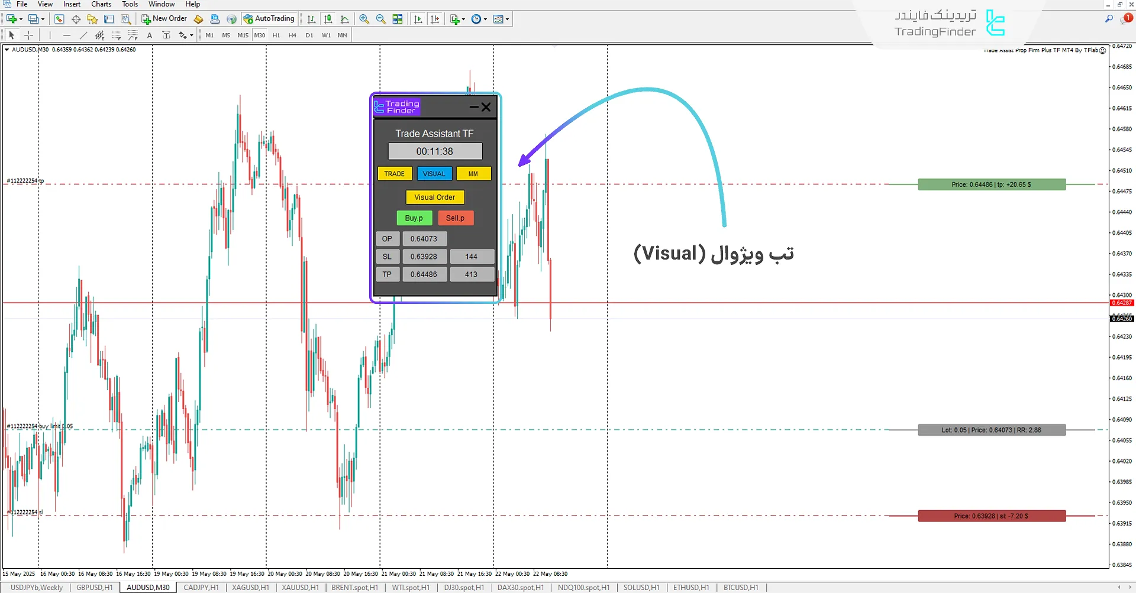Click the green take profit price label
The image size is (1136, 593).
coord(991,185)
